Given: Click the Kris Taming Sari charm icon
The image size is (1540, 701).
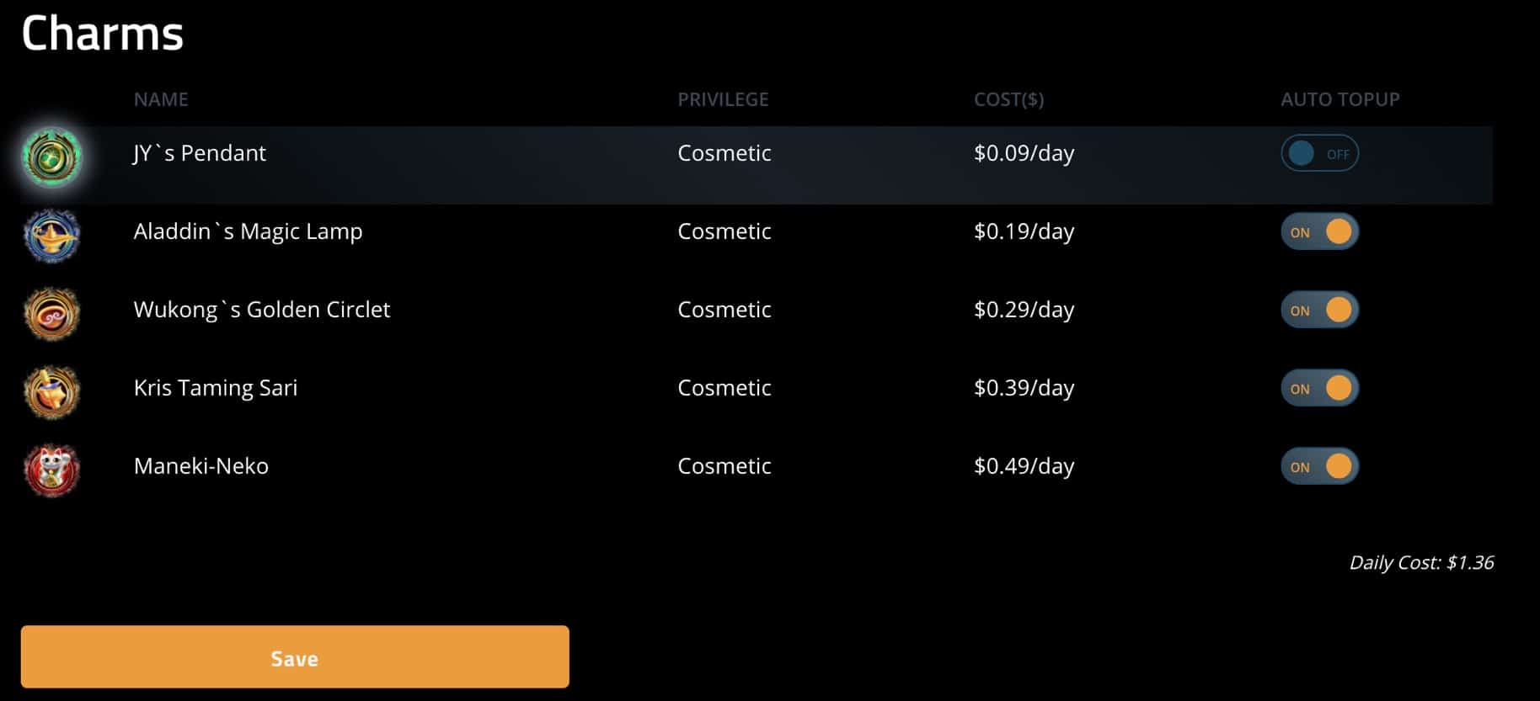Looking at the screenshot, I should click(x=52, y=392).
